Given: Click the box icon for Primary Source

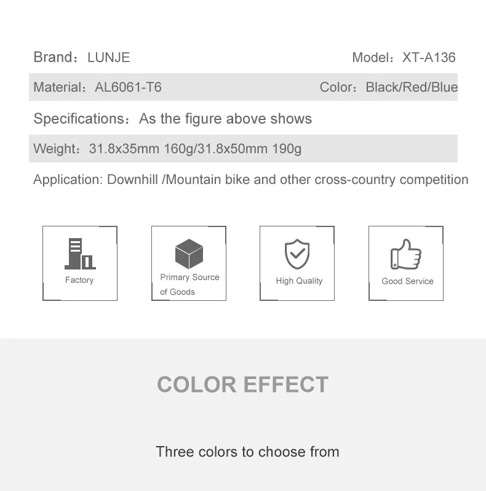Looking at the screenshot, I should (189, 253).
